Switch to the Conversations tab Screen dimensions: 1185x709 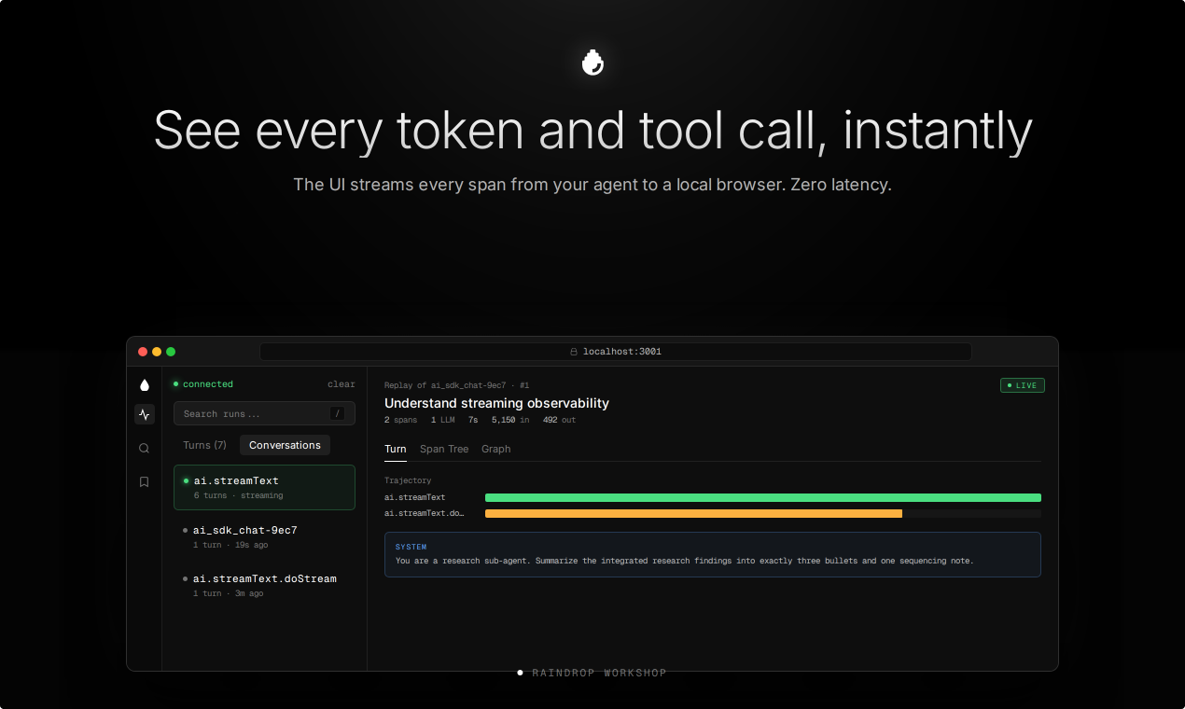(x=285, y=445)
